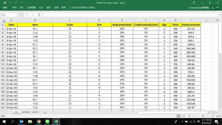Image resolution: width=222 pixels, height=125 pixels.
Task: Open LINE app from the taskbar
Action: point(47,122)
